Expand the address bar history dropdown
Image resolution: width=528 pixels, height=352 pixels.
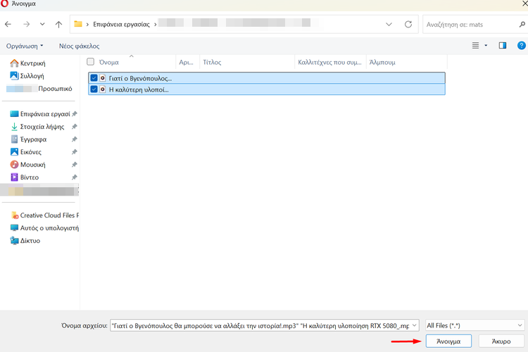pyautogui.click(x=389, y=24)
